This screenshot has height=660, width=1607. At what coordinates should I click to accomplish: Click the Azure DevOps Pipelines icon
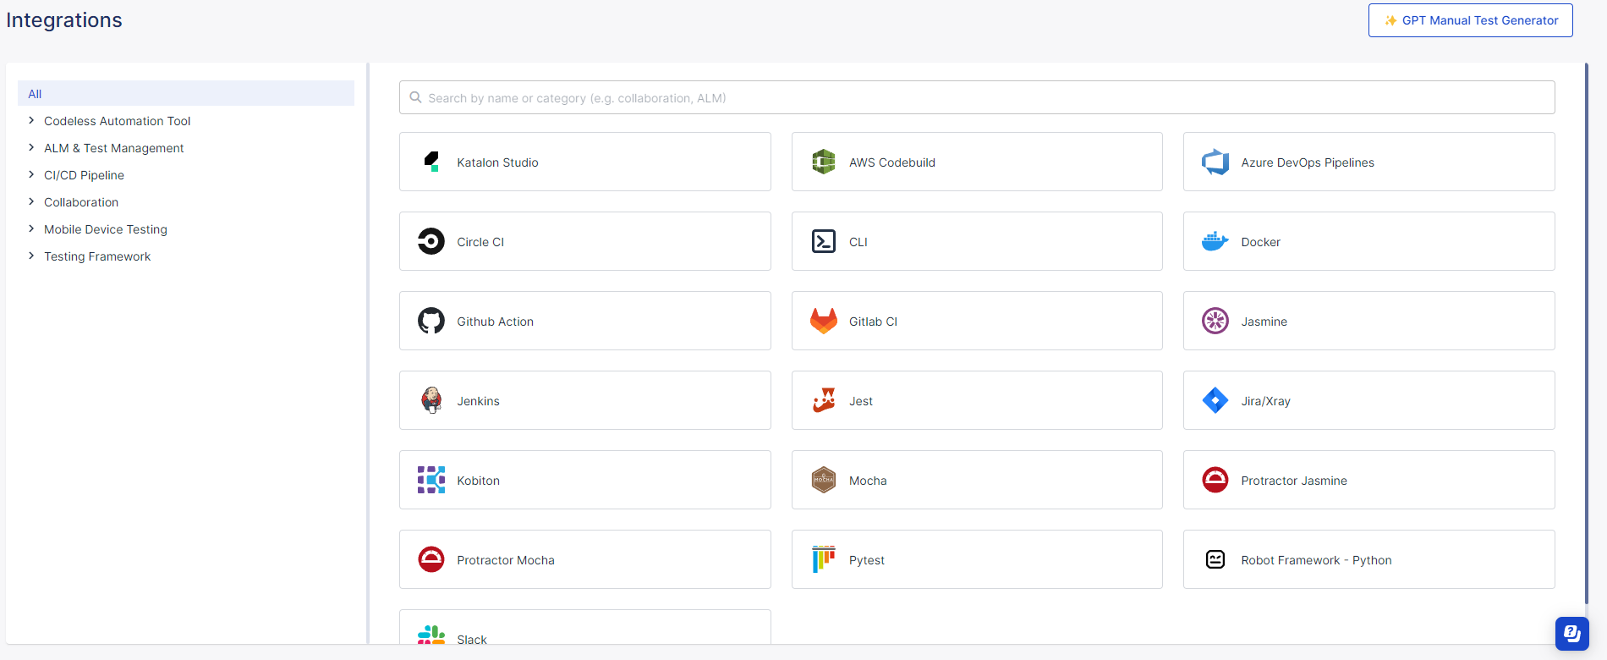1215,162
